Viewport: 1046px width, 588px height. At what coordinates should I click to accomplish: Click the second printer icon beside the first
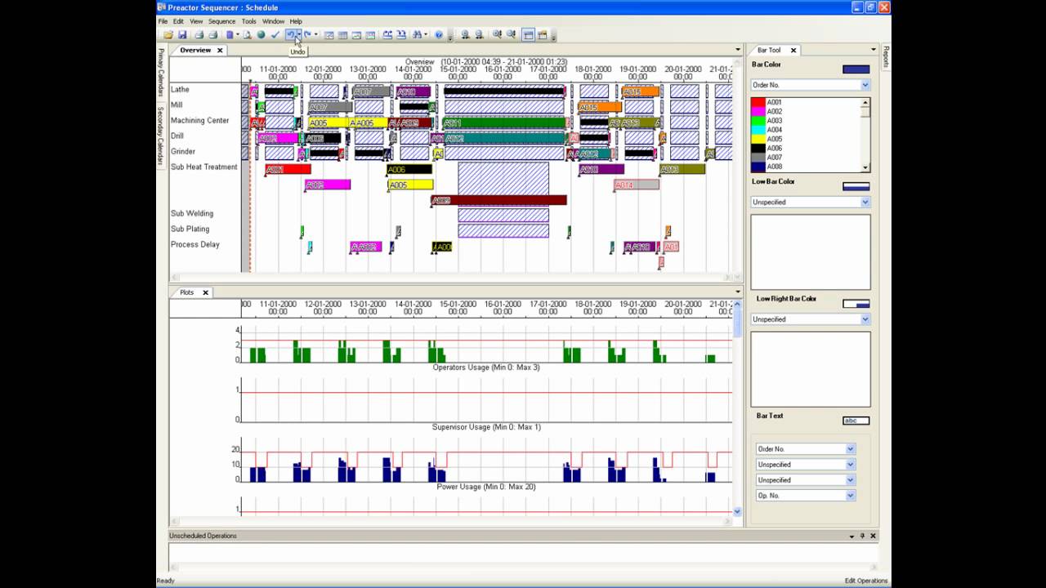(x=212, y=35)
